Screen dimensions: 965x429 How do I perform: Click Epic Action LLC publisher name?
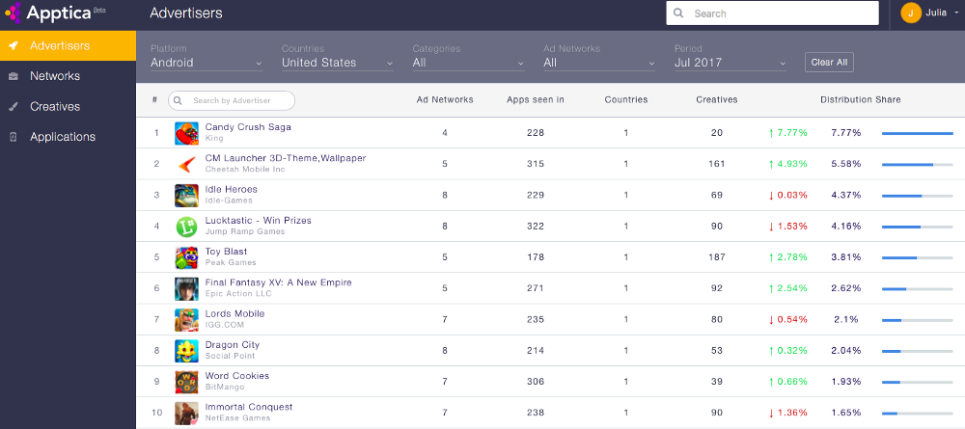tap(238, 294)
